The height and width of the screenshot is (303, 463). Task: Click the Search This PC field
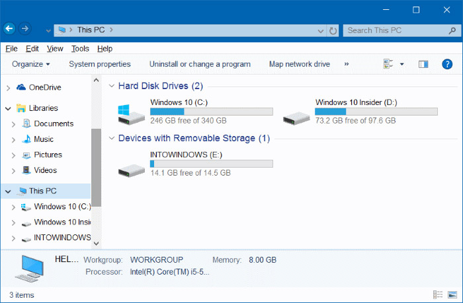tap(402, 30)
